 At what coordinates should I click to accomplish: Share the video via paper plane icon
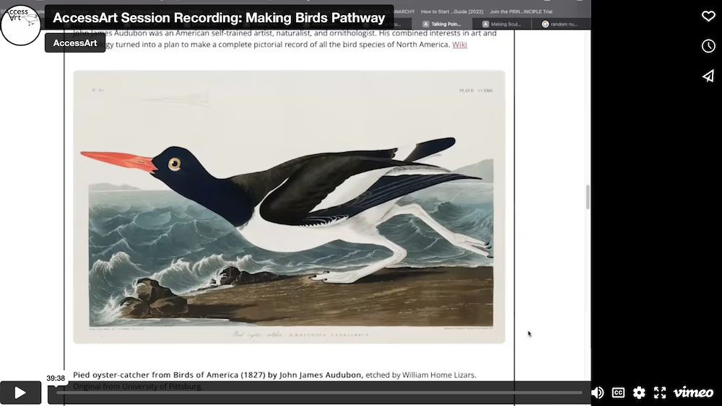708,76
